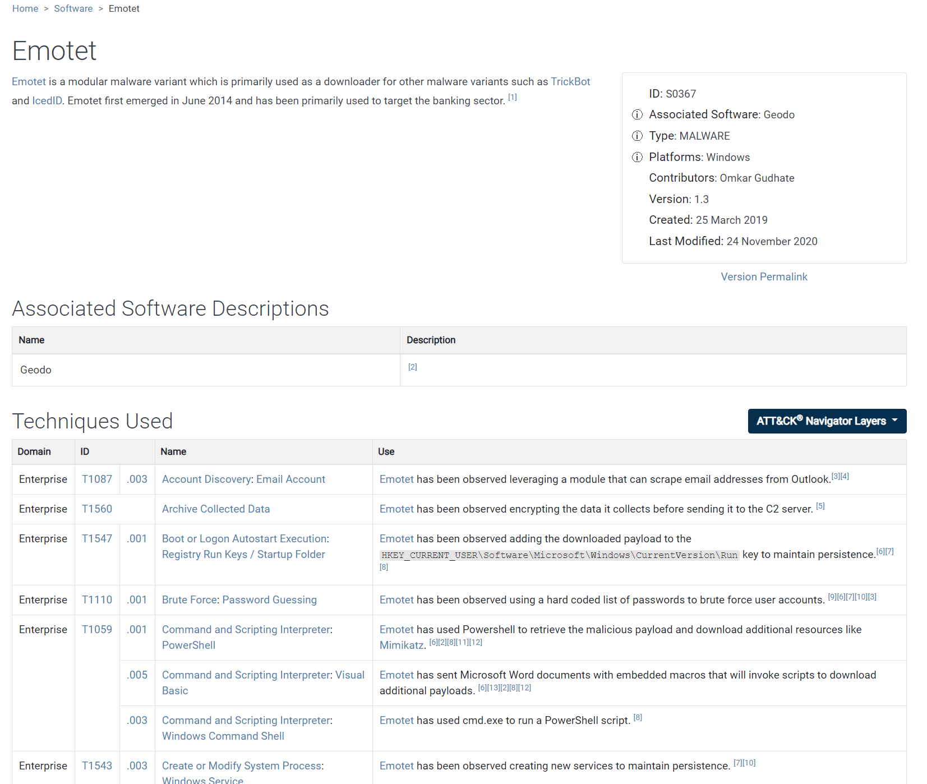Image resolution: width=927 pixels, height=784 pixels.
Task: Click info icon next to Type: MALWARE
Action: (637, 136)
